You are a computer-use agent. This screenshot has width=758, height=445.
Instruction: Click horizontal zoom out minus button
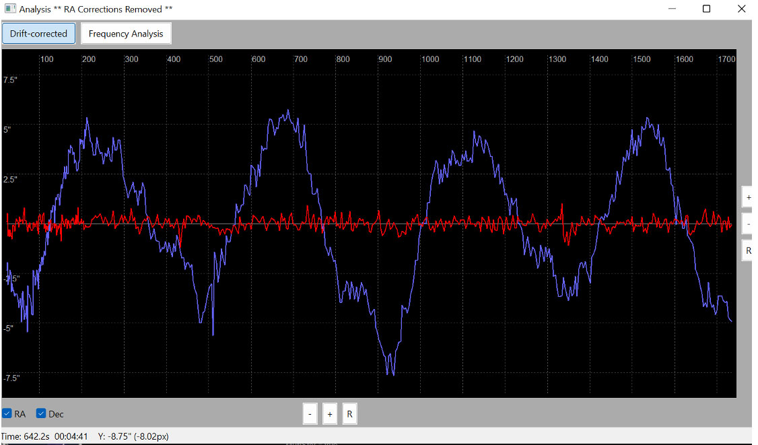pyautogui.click(x=310, y=414)
